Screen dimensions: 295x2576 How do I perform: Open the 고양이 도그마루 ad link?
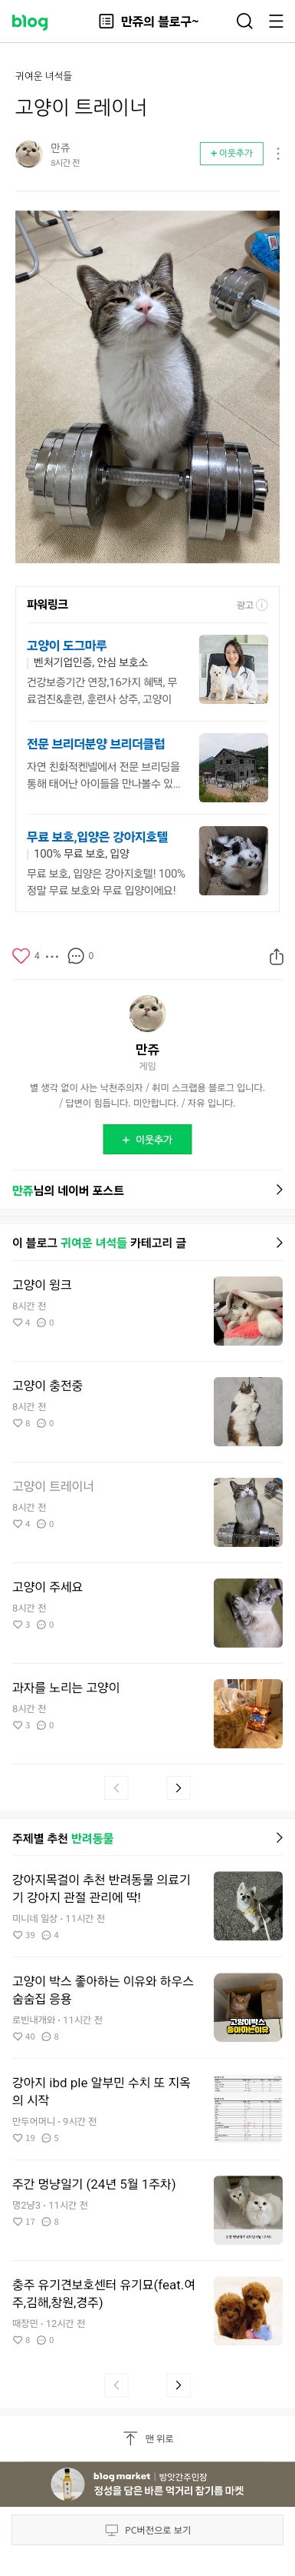coord(67,645)
